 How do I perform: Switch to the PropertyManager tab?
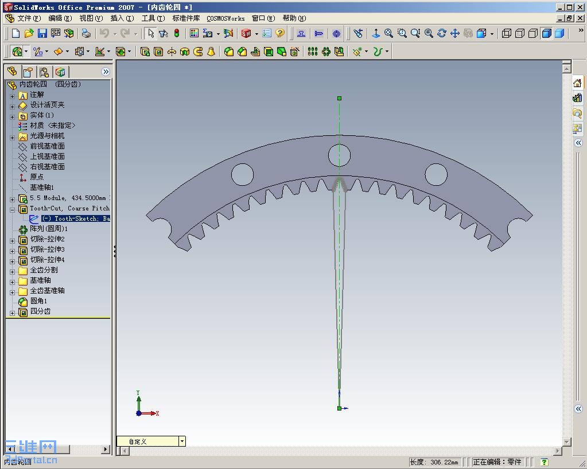coord(28,72)
